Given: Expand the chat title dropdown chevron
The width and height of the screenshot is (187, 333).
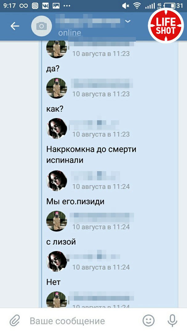Looking at the screenshot, I should (x=128, y=21).
